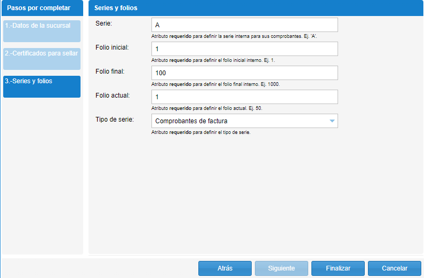Go to step 2 Certificados para sellar

click(42, 59)
